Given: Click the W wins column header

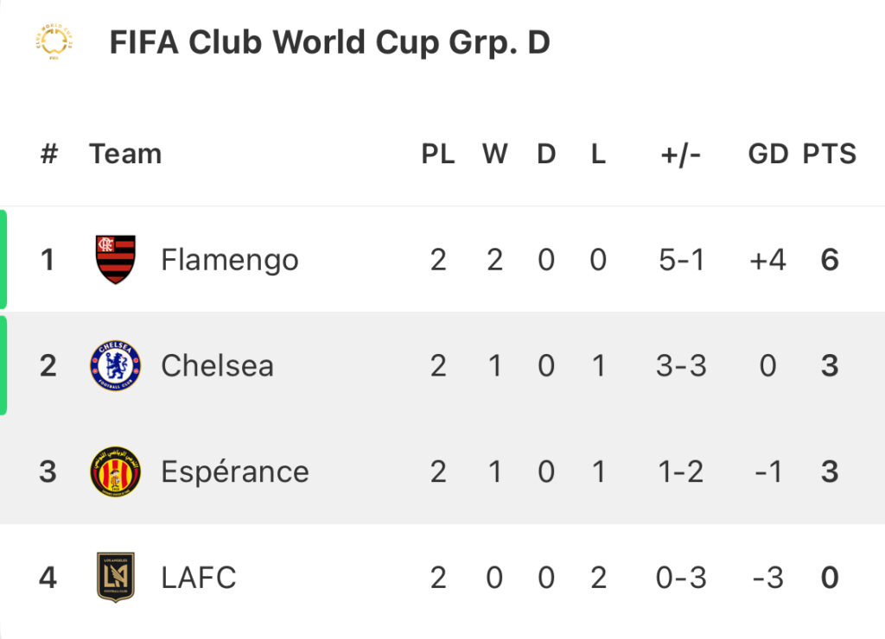Looking at the screenshot, I should pos(495,154).
